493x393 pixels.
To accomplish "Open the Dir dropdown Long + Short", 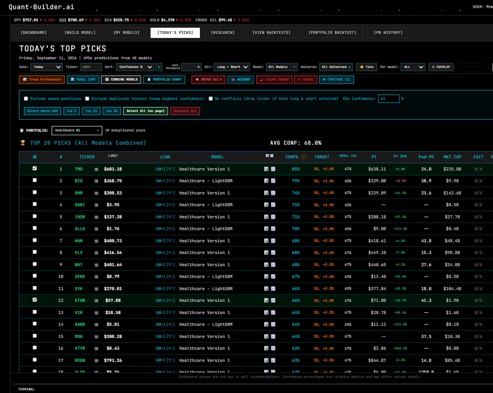I will (x=231, y=67).
